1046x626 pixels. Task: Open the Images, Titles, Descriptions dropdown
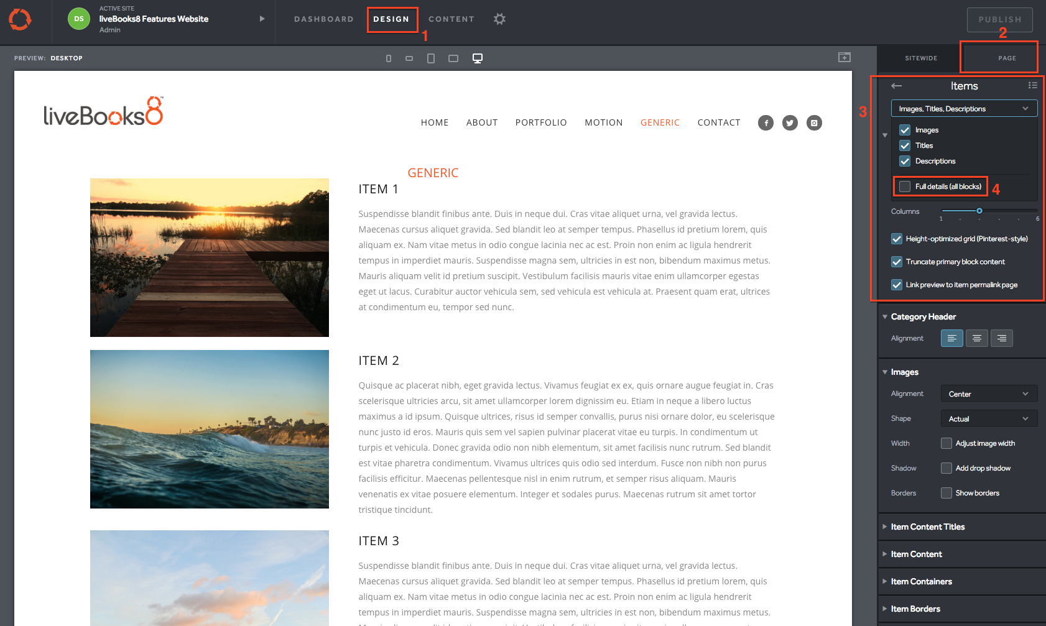pos(964,109)
